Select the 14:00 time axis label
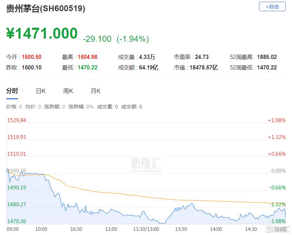 216,229
